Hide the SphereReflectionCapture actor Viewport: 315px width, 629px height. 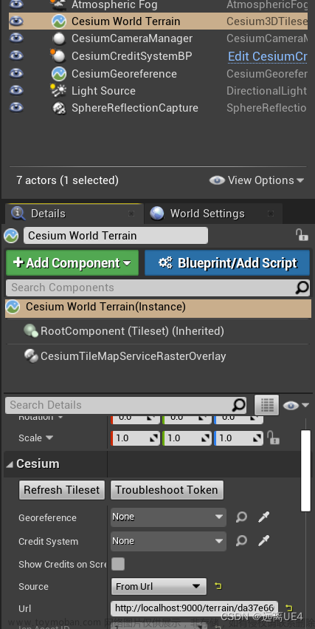[x=16, y=108]
